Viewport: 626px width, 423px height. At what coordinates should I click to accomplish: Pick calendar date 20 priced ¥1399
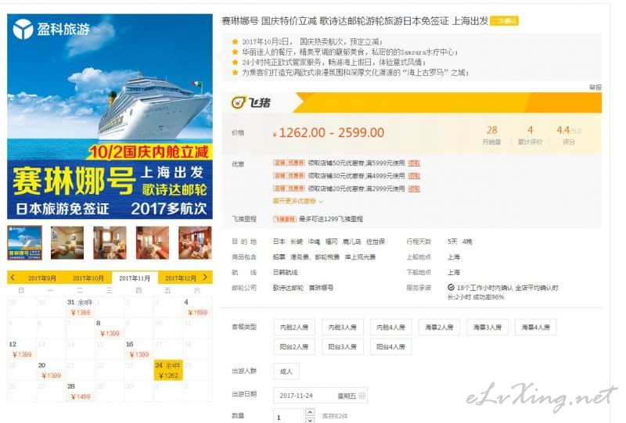point(51,371)
